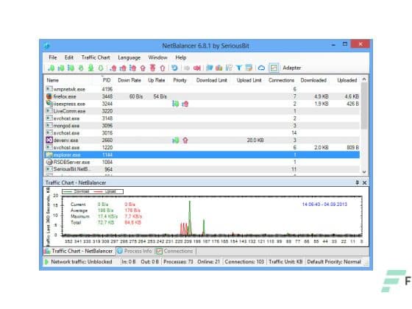Open the blue funnel filter icon
Screen dimensions: 412x309
pos(239,68)
